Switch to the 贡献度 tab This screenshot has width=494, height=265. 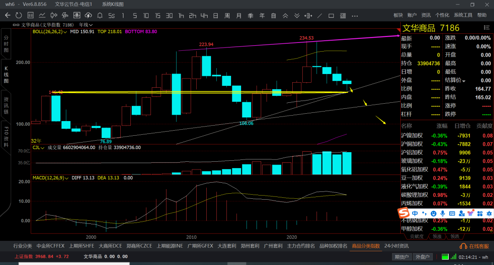click(417, 236)
